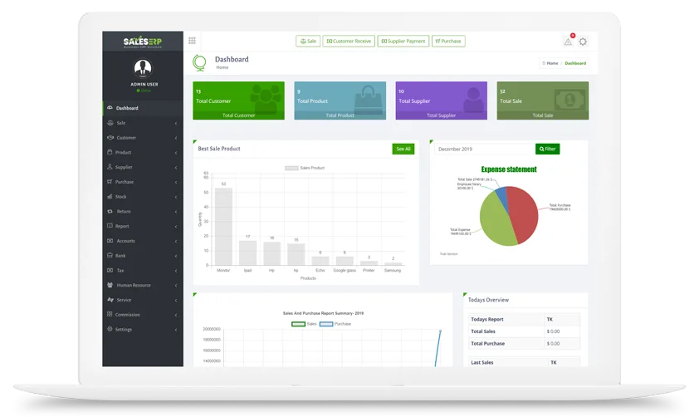Click the grid menu icon in top bar
Image resolution: width=699 pixels, height=417 pixels.
click(193, 41)
